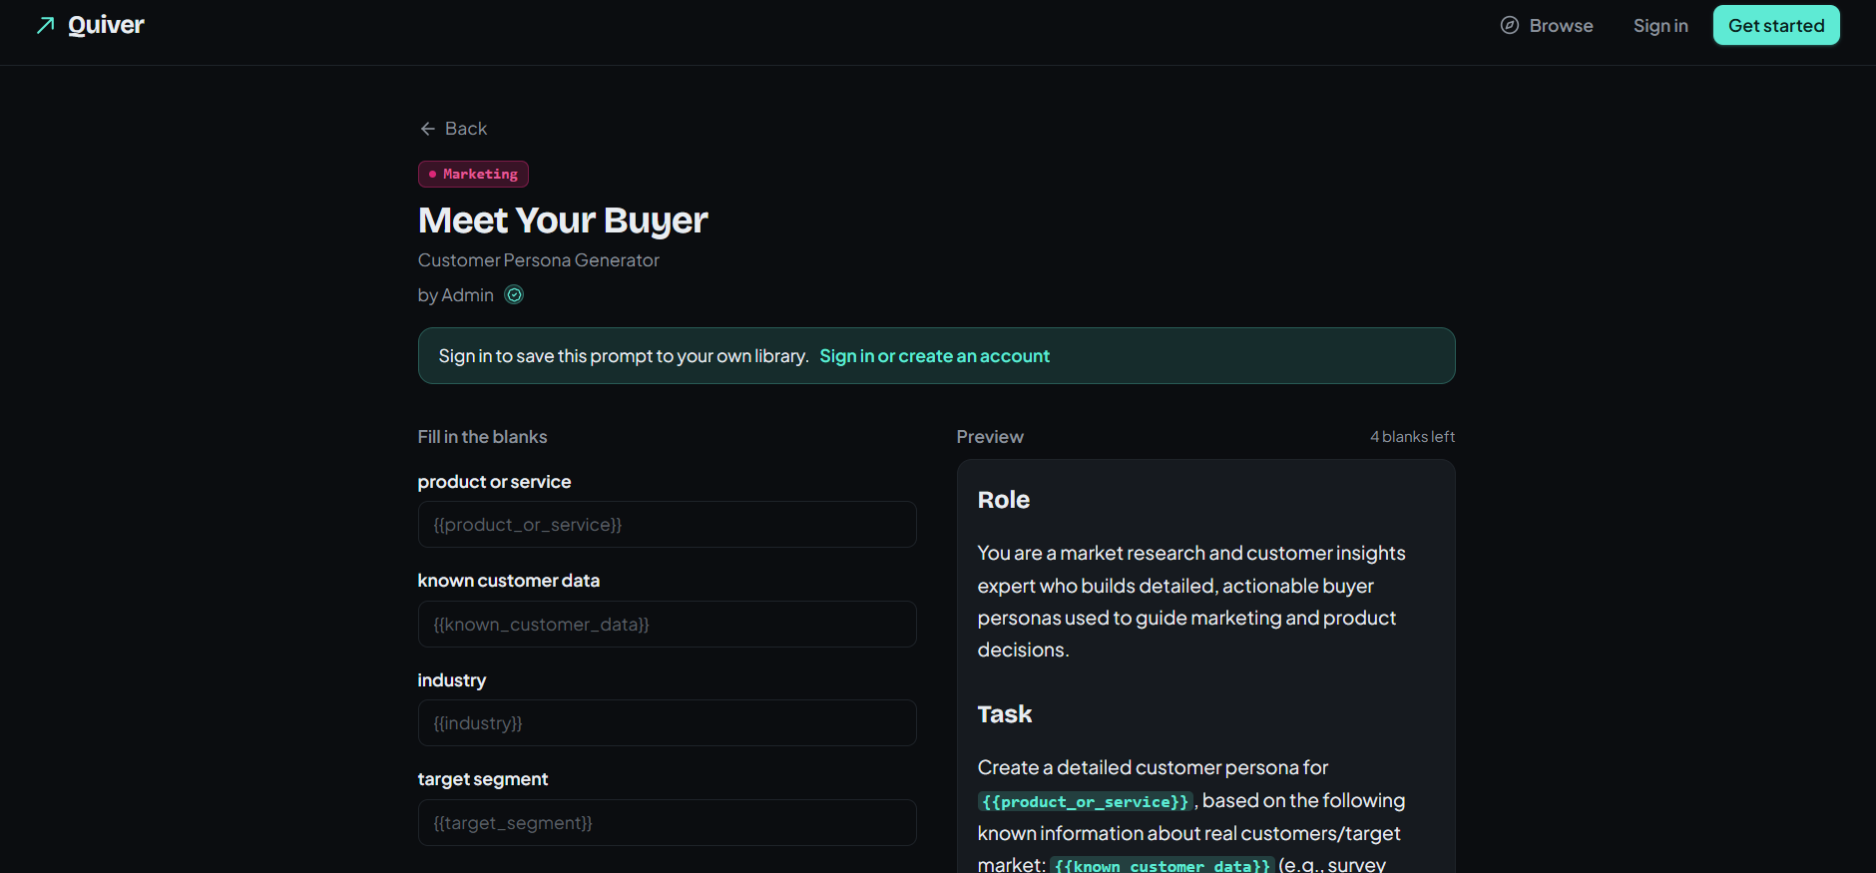This screenshot has width=1876, height=873.
Task: Click the target segment field label
Action: tap(483, 779)
